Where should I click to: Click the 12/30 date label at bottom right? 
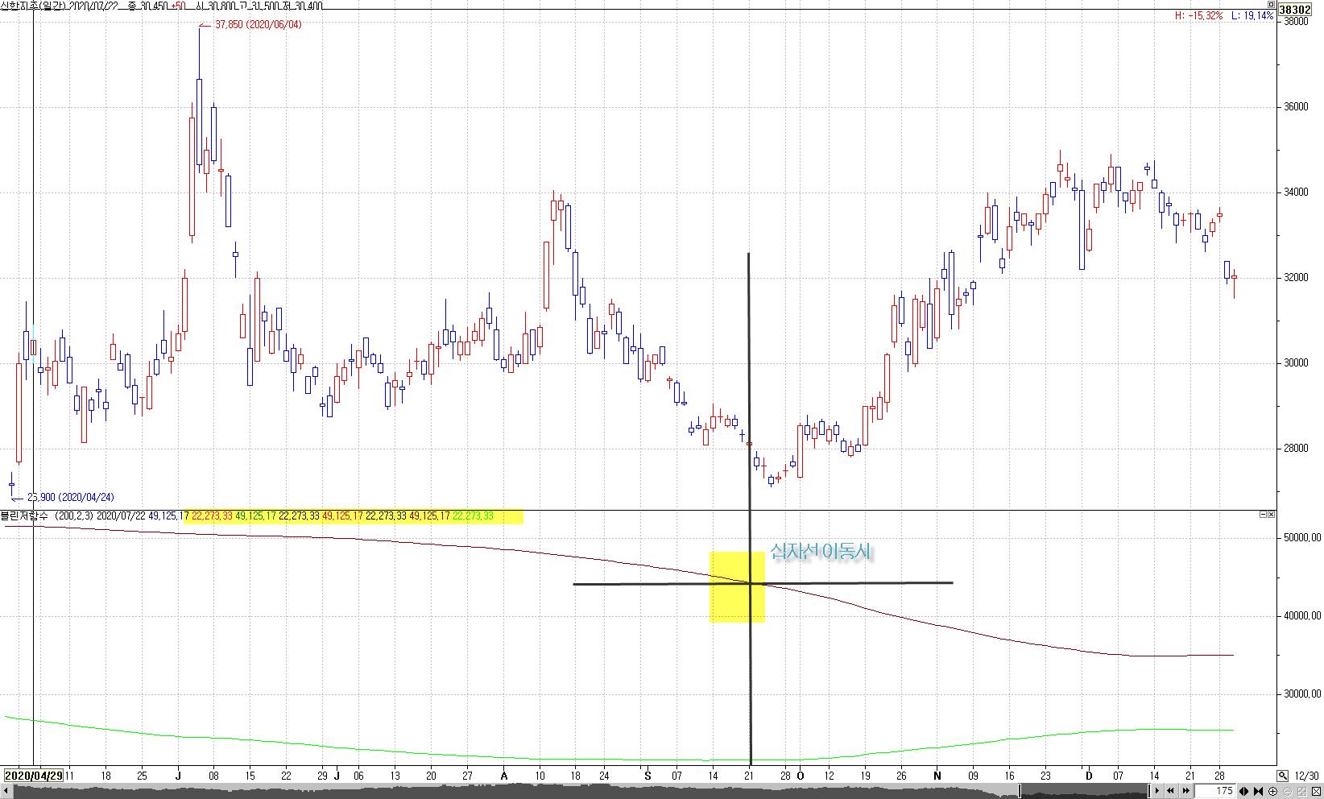[1306, 776]
